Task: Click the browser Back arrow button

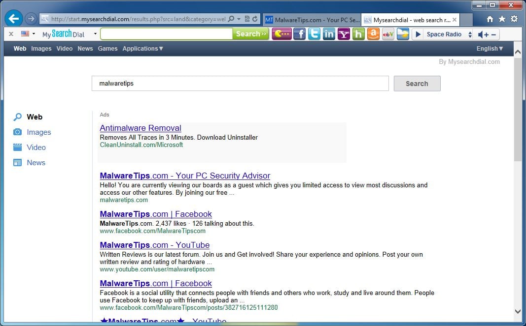Action: (14, 18)
